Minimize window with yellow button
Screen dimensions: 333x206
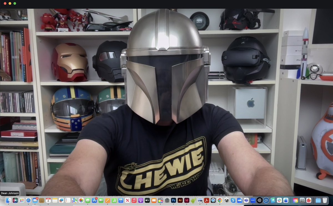(x=10, y=3)
